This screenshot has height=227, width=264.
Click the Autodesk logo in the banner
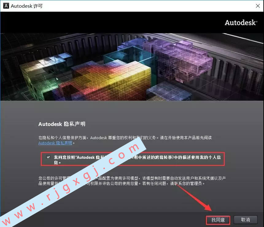pyautogui.click(x=241, y=23)
